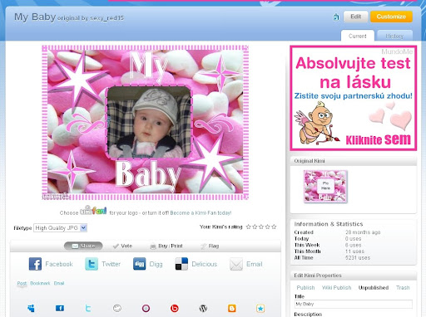Click the orange Customize button
The image size is (426, 317).
click(x=391, y=17)
